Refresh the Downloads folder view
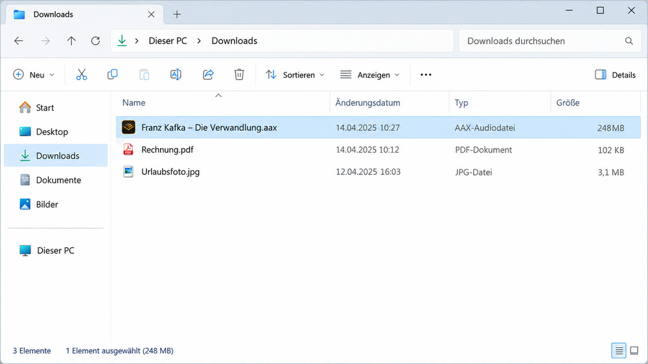This screenshot has width=648, height=364. (95, 41)
